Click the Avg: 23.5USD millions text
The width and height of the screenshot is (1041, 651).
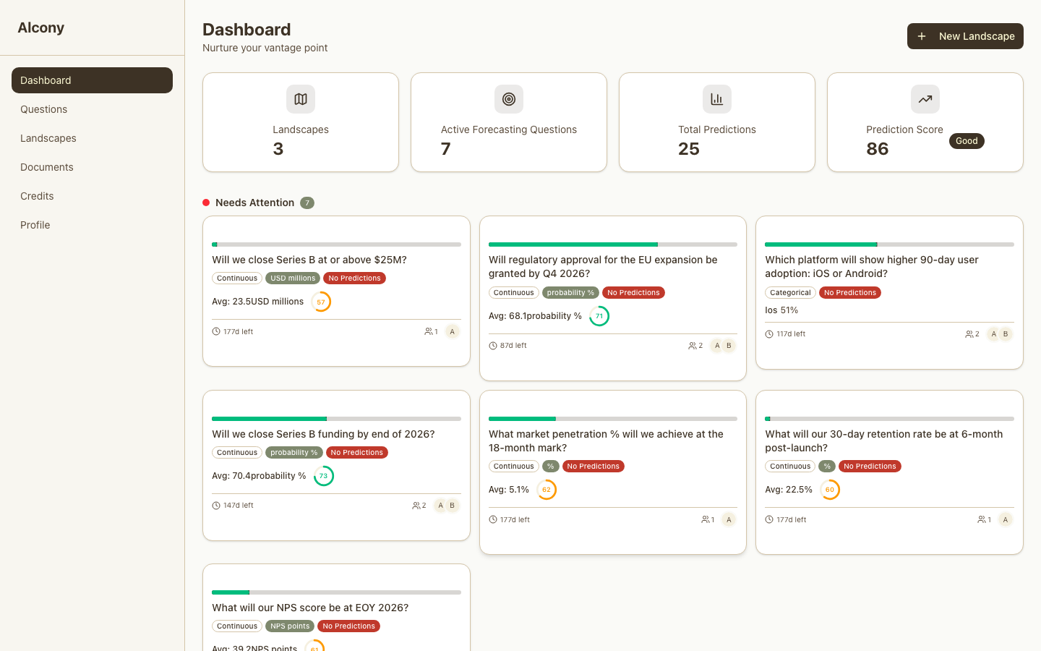[257, 302]
